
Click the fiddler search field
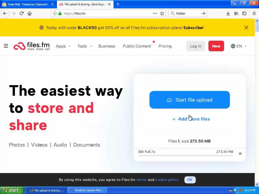coord(187,13)
